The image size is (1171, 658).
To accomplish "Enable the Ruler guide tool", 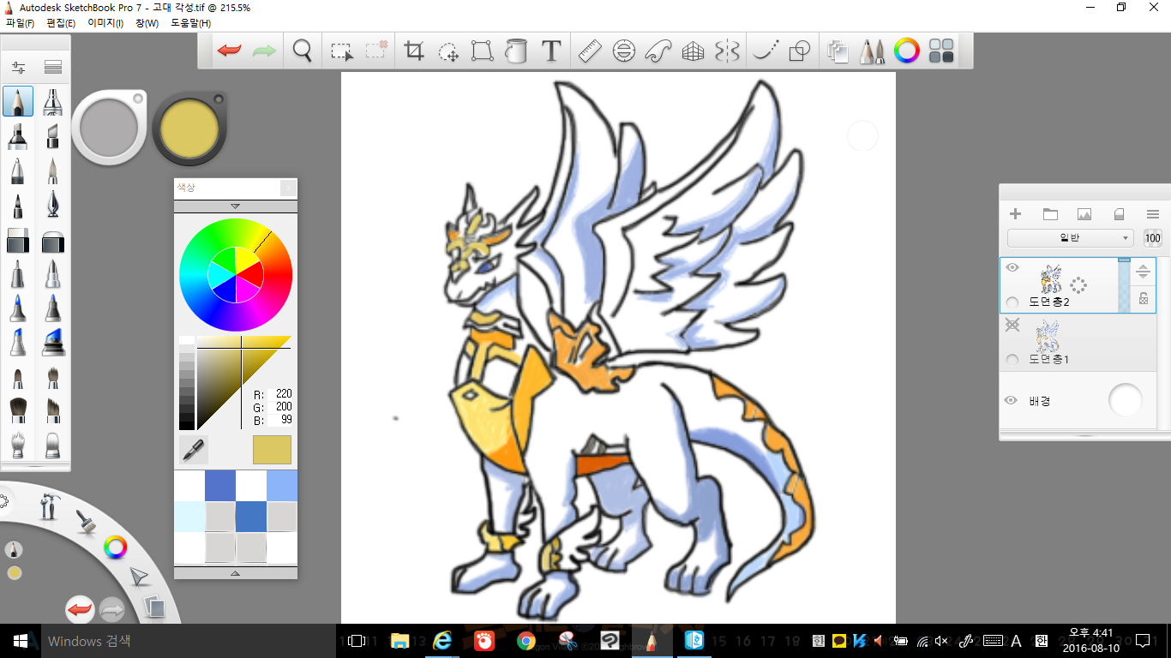I will click(590, 51).
